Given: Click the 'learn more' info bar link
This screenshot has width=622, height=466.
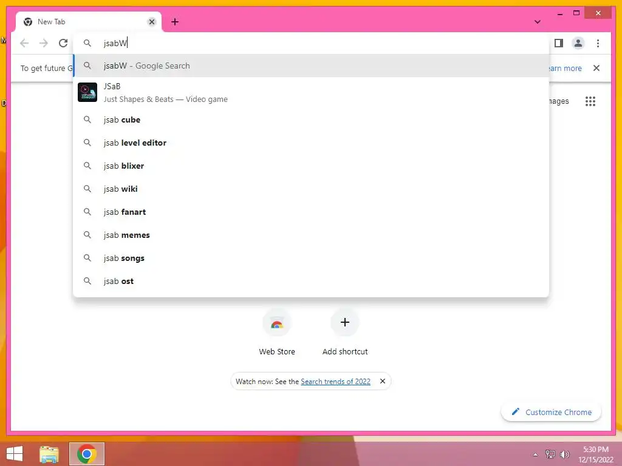Looking at the screenshot, I should pyautogui.click(x=566, y=68).
